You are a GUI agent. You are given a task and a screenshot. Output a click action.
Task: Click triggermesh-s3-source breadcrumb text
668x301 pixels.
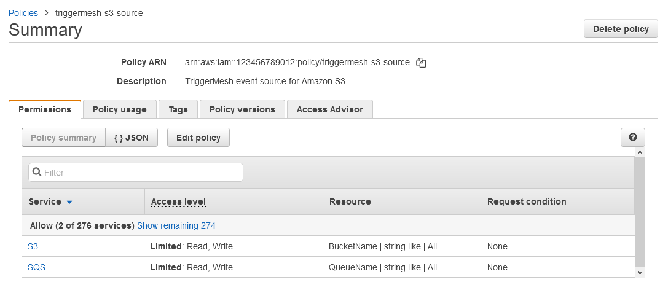click(x=100, y=13)
